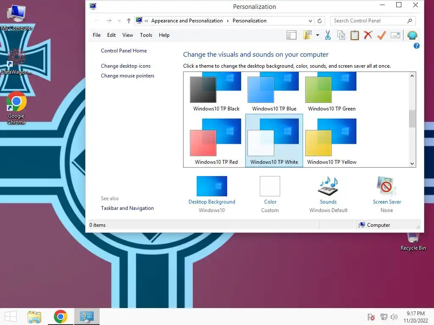Click the Paste clipboard toolbar icon
This screenshot has height=325, width=434.
click(355, 35)
